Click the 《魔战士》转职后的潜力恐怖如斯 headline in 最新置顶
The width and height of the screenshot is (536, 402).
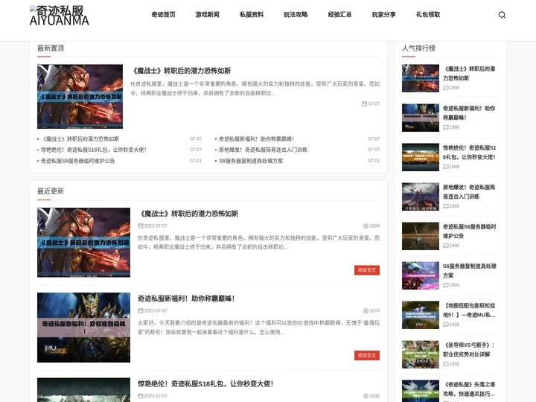182,71
